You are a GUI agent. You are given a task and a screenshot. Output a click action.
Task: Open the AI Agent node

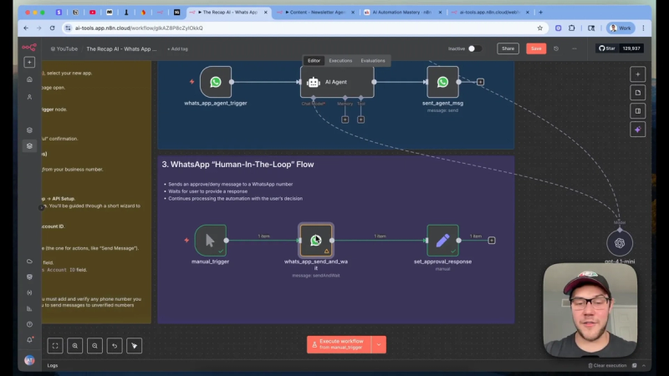(337, 82)
